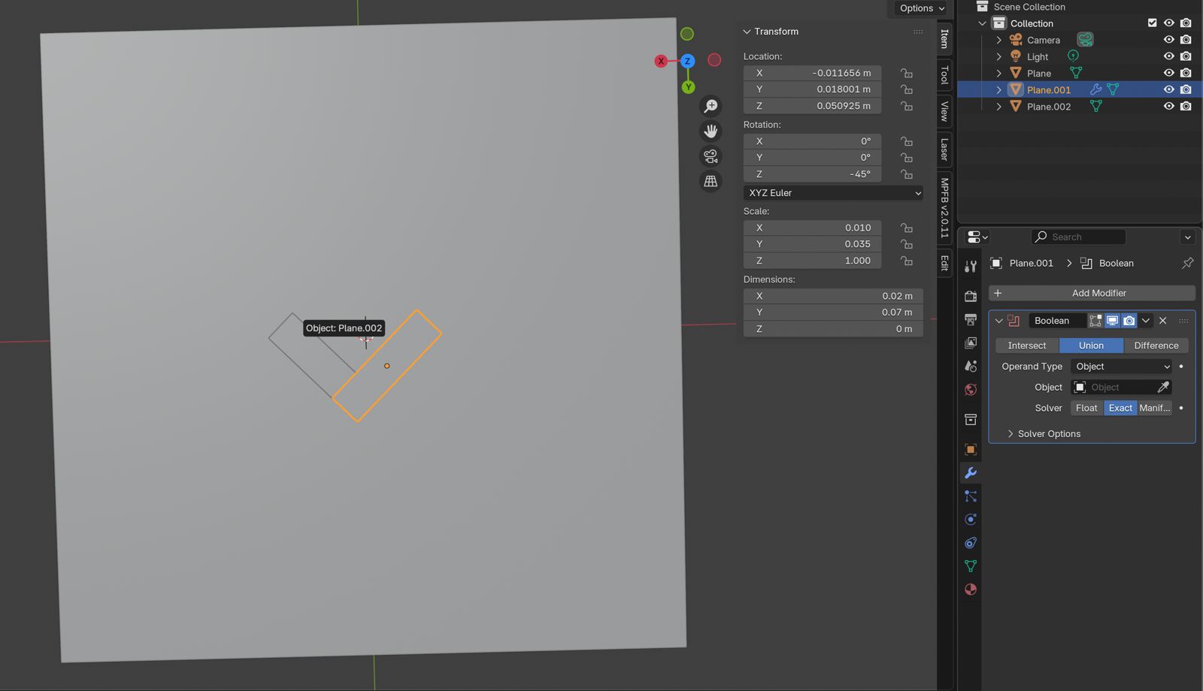
Task: Open the Operand Type dropdown
Action: (x=1121, y=367)
